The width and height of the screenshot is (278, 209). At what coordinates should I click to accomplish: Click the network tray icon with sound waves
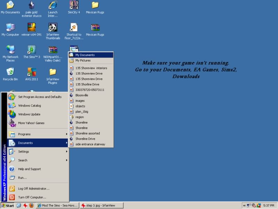tap(249, 206)
